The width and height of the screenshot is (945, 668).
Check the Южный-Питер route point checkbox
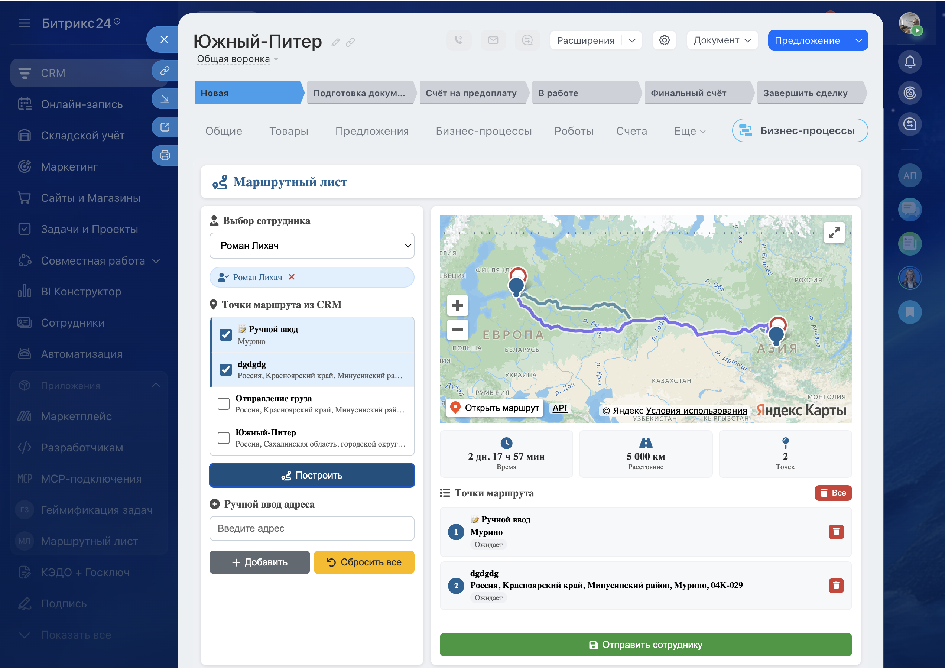tap(224, 438)
